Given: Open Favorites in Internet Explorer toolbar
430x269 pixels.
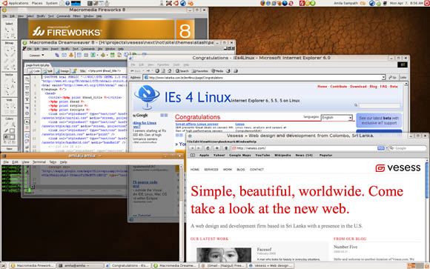Looking at the screenshot, I should point(200,71).
